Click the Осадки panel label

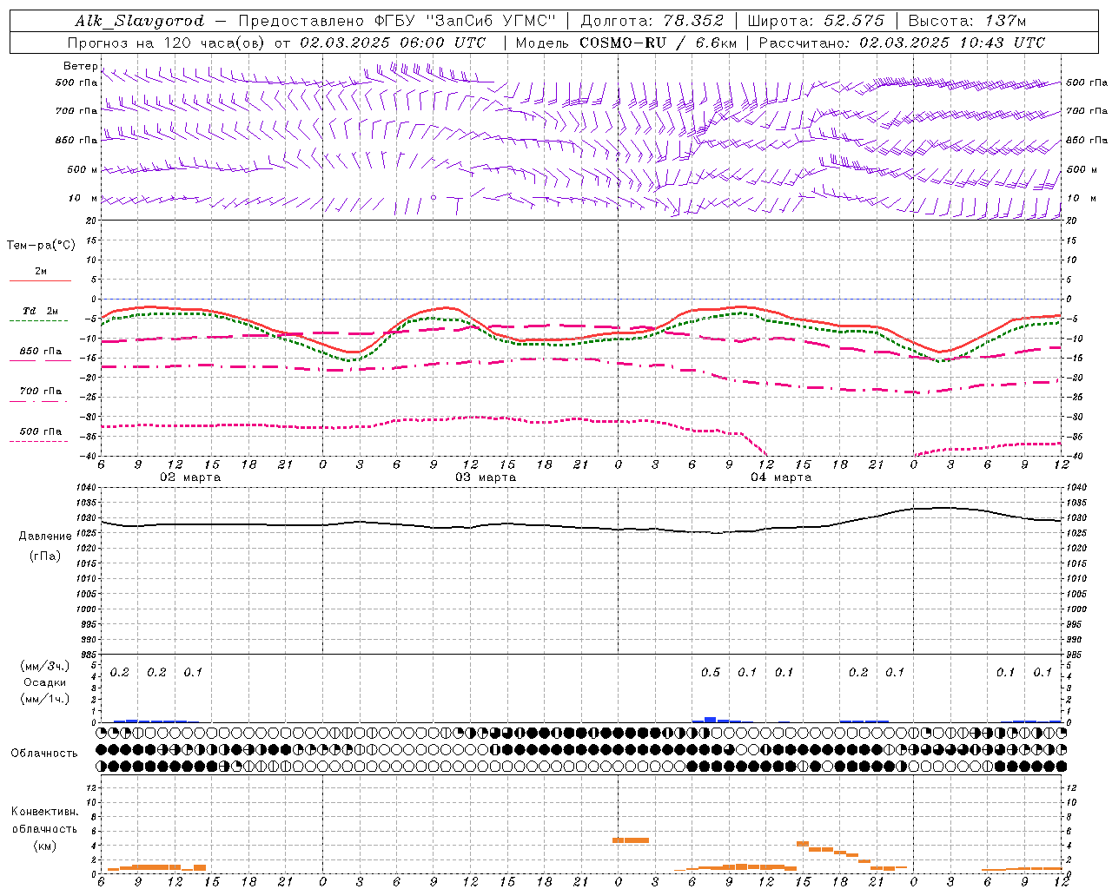(44, 682)
